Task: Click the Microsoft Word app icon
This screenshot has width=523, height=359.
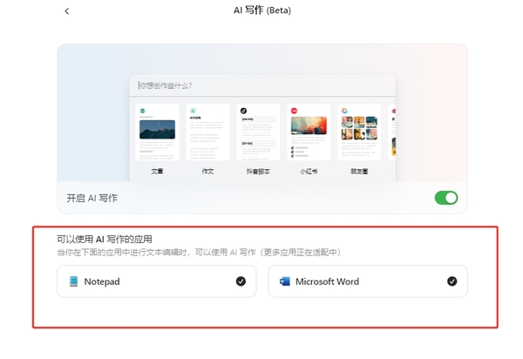Action: 284,281
